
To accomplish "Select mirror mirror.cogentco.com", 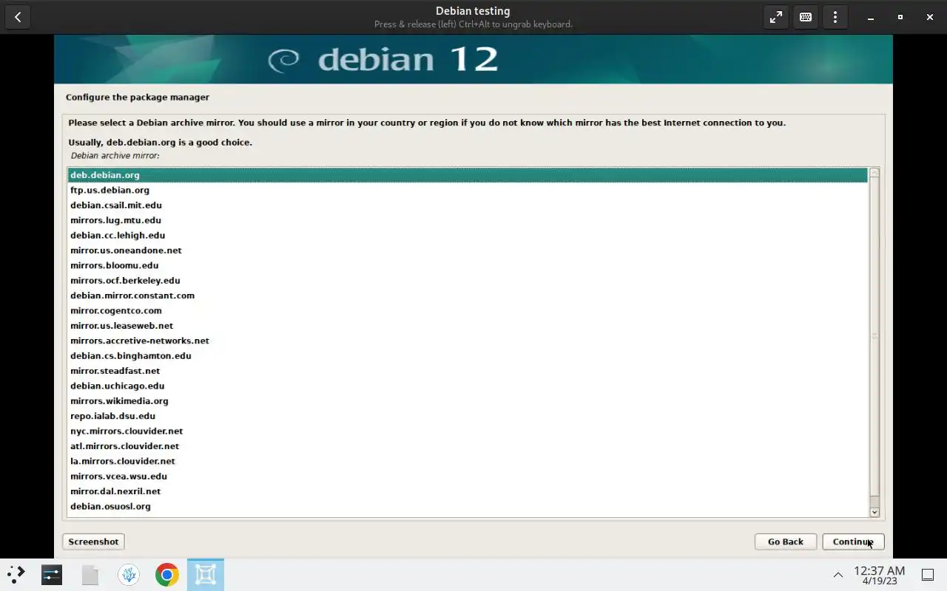I will click(x=467, y=310).
